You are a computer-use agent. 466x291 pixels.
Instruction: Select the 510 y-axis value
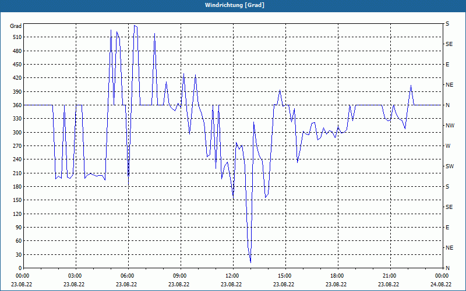pyautogui.click(x=17, y=37)
